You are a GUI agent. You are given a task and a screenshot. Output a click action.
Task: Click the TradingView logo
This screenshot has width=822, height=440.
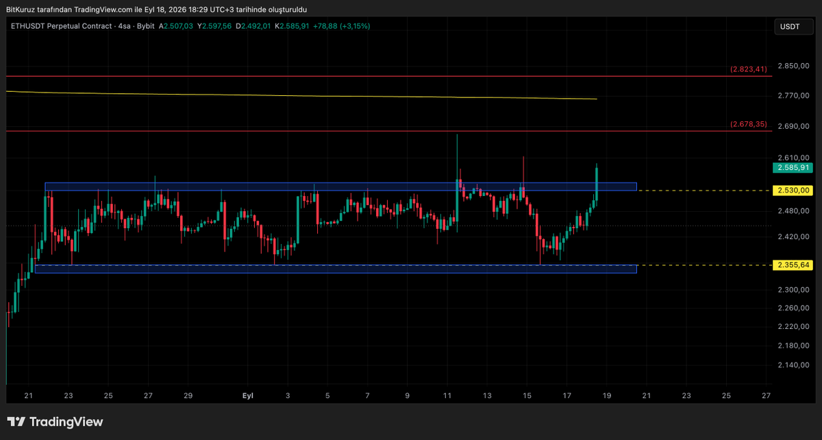(55, 421)
